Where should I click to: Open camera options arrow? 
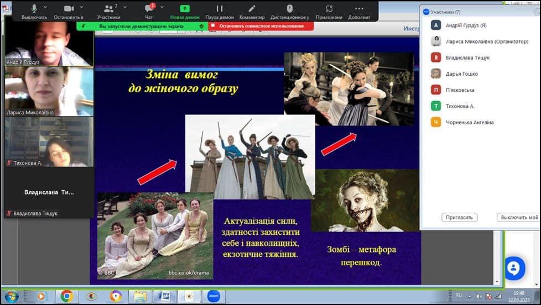click(x=81, y=7)
